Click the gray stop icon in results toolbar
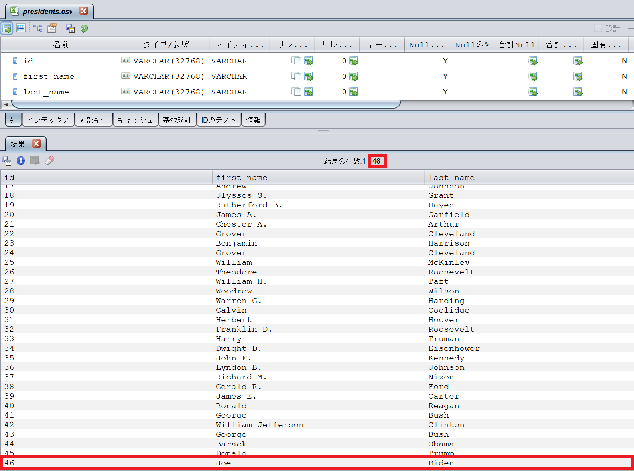This screenshot has height=471, width=634. [x=35, y=160]
